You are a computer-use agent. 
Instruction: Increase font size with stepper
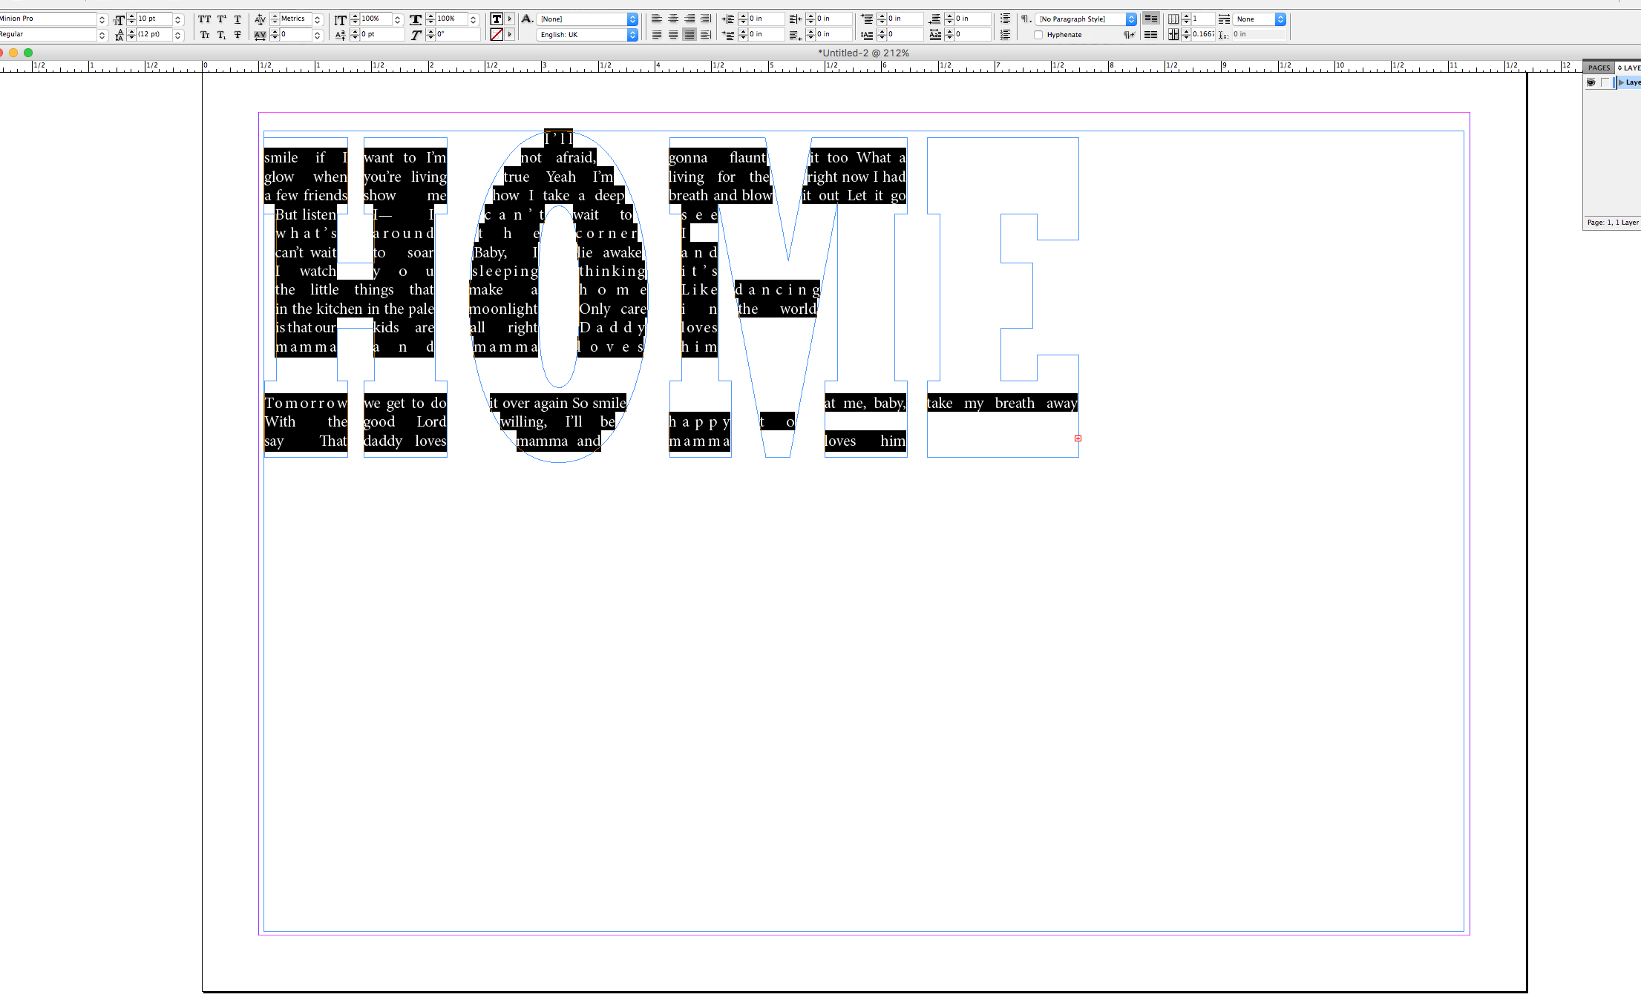(131, 16)
